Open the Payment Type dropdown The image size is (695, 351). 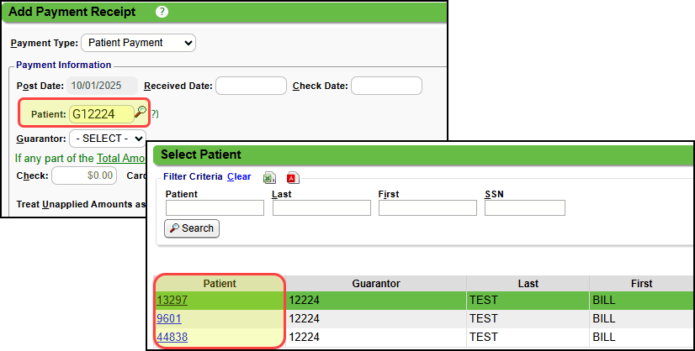tap(138, 42)
